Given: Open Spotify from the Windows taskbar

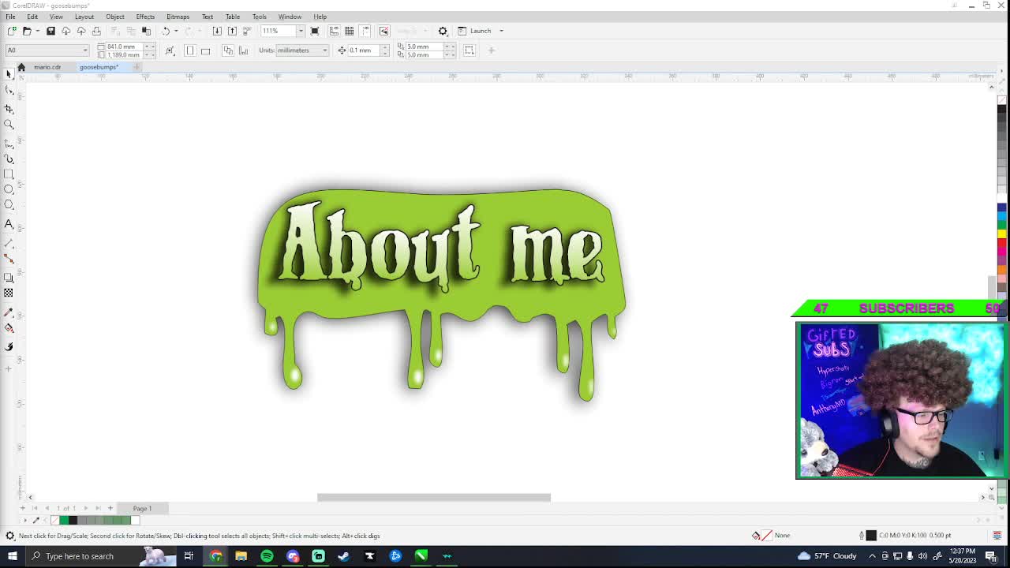Looking at the screenshot, I should [x=267, y=556].
